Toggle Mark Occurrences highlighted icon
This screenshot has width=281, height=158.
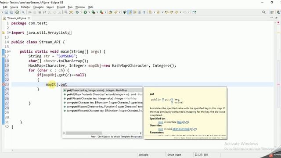coord(130,12)
